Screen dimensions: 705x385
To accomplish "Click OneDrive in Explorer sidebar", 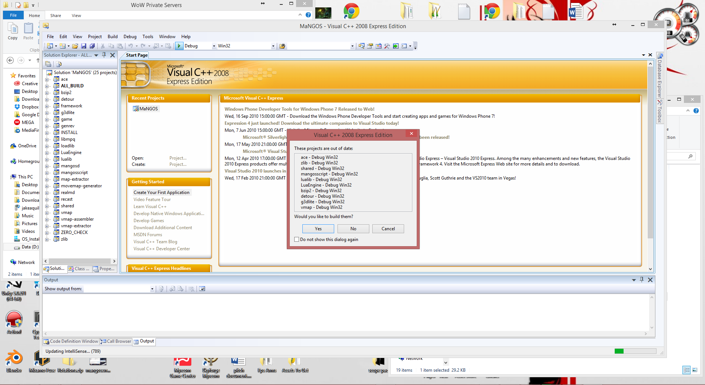I will pyautogui.click(x=27, y=146).
